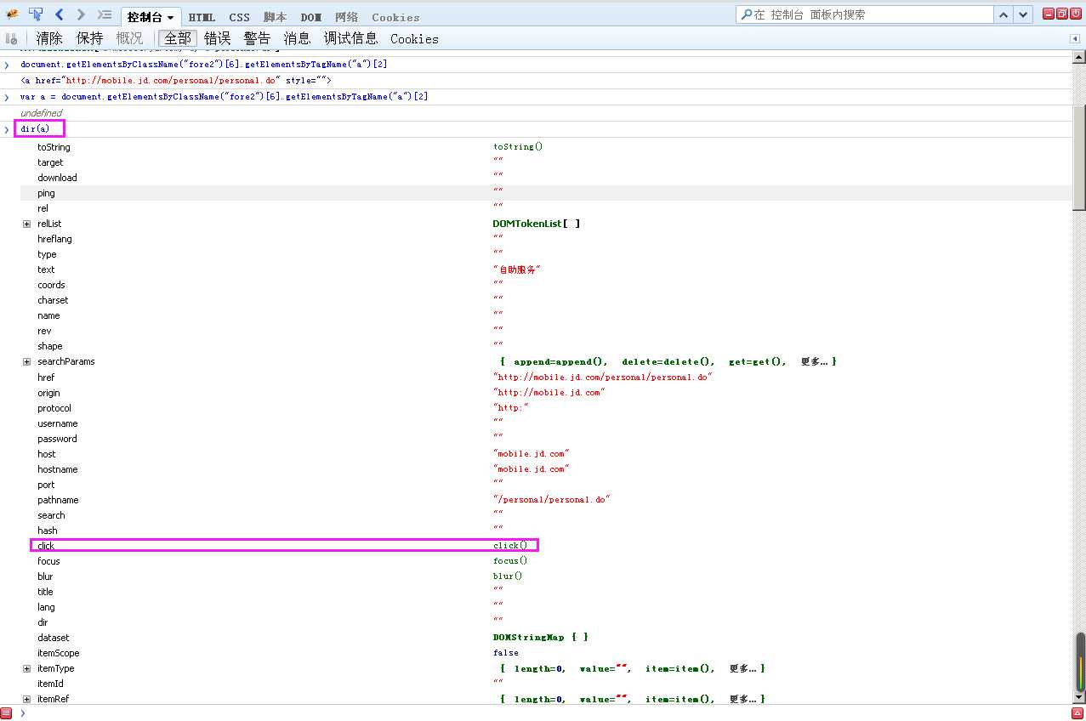This screenshot has height=721, width=1086.
Task: Expand the searchParams property
Action: click(x=26, y=361)
